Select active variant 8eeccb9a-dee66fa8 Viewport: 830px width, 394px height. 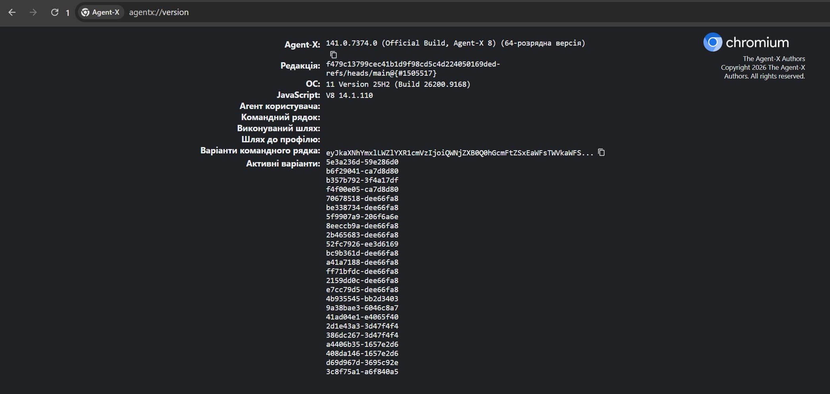(x=362, y=226)
